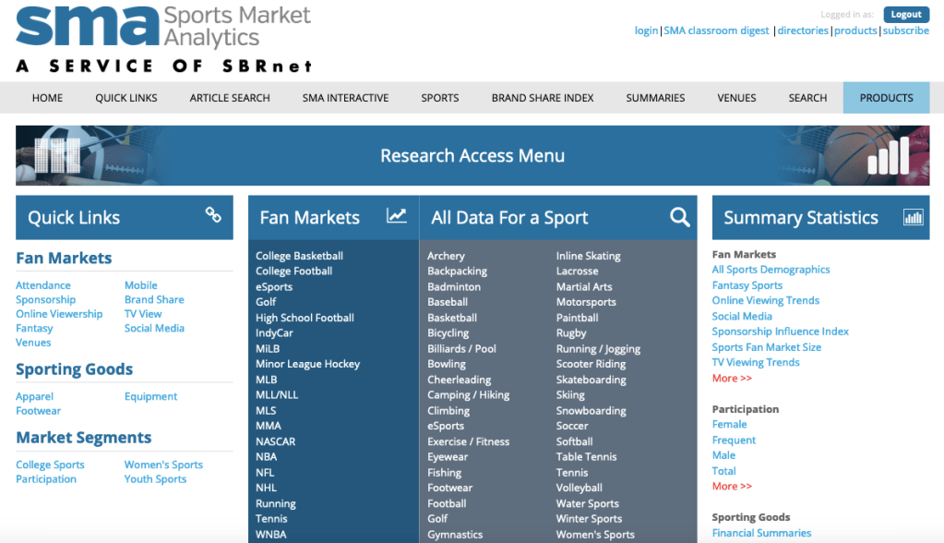Open Women's Sports market segment
Screen dimensions: 944x543
click(x=163, y=465)
